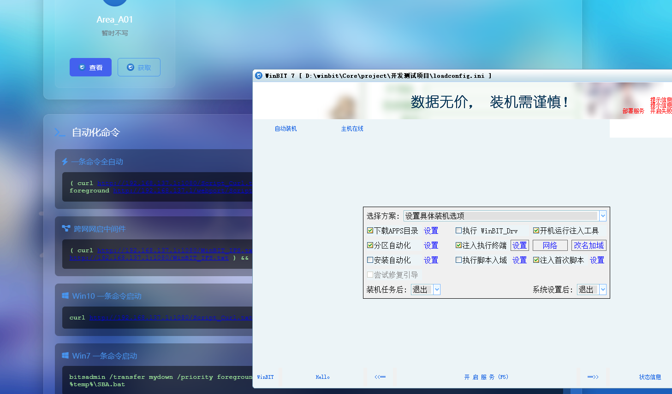Image resolution: width=672 pixels, height=394 pixels.
Task: Click the 状态信息 button
Action: coord(650,377)
